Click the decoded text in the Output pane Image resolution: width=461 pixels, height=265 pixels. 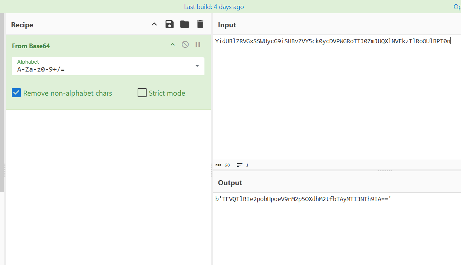pyautogui.click(x=303, y=199)
